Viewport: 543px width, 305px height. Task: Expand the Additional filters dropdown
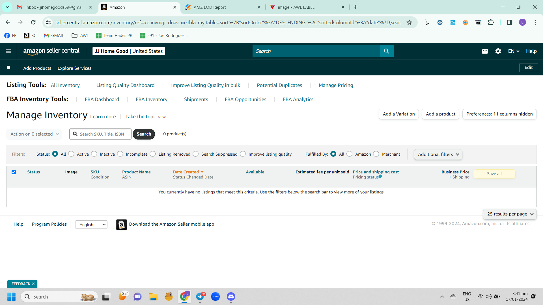click(438, 154)
